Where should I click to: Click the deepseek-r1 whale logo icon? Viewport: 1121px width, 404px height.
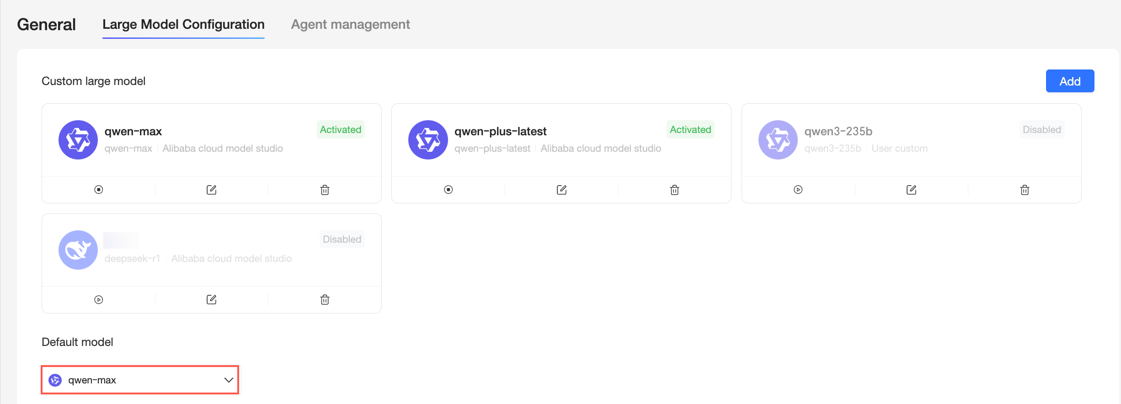(78, 250)
